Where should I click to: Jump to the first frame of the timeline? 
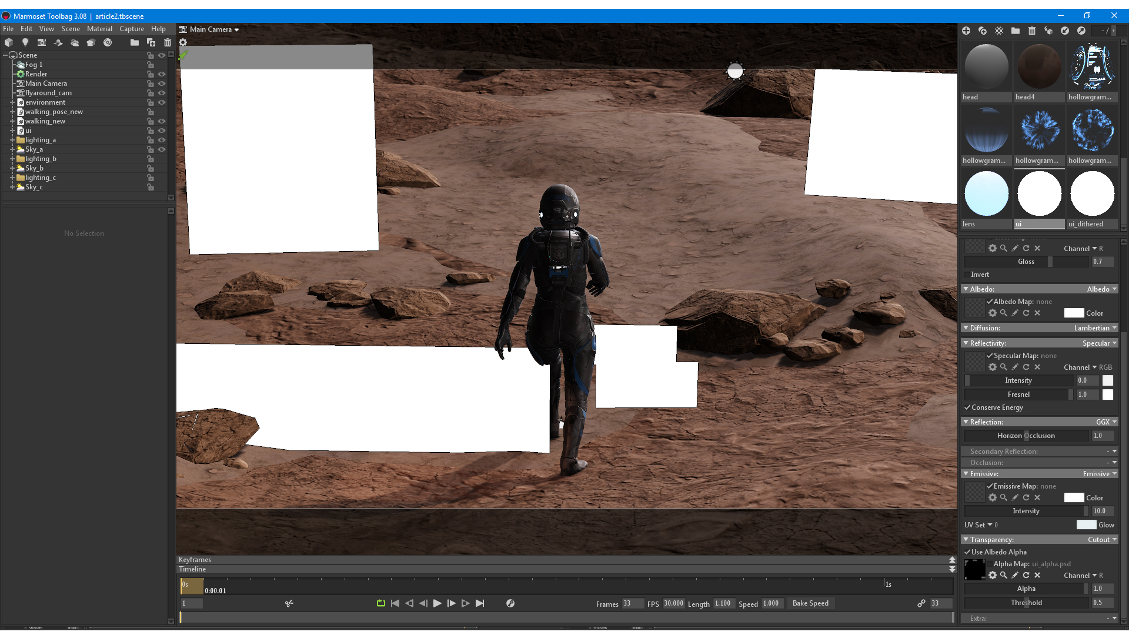click(x=395, y=603)
